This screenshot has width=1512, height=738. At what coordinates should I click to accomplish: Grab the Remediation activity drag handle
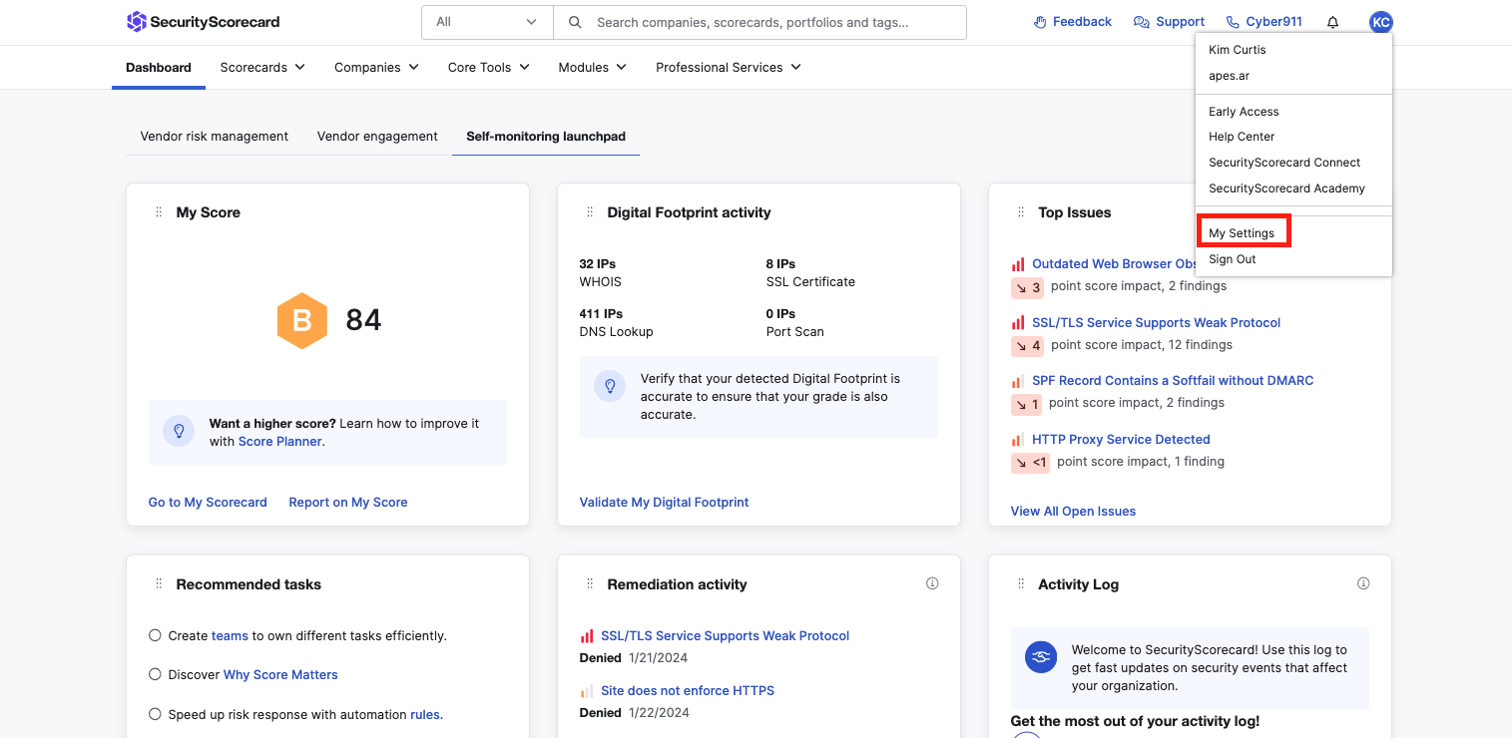tap(590, 584)
